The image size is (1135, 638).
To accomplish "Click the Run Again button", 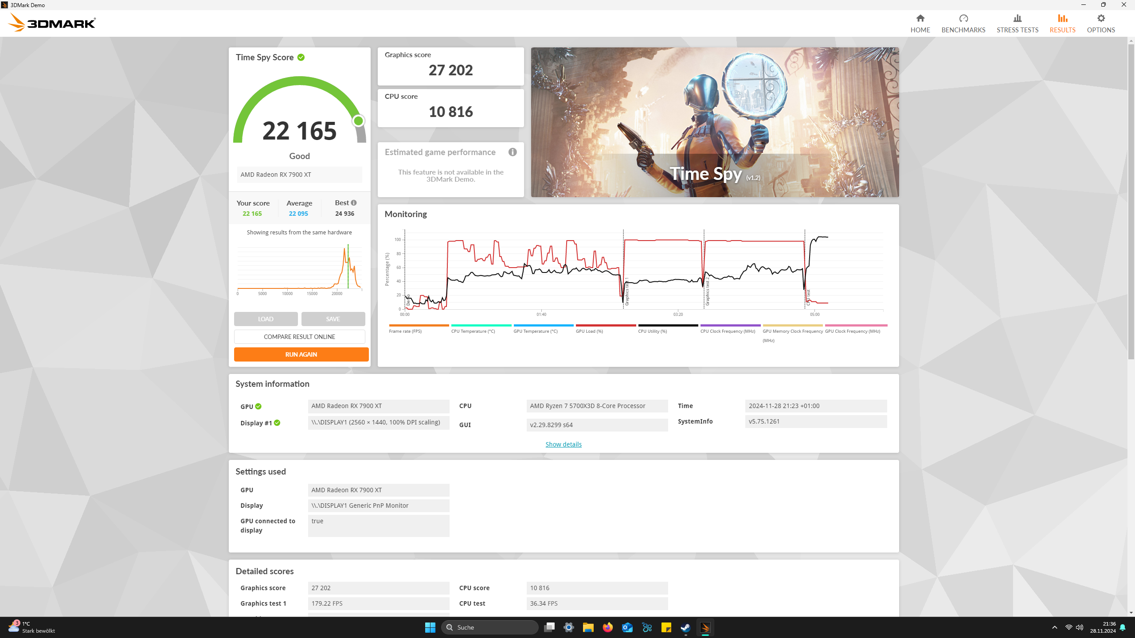I will 301,354.
